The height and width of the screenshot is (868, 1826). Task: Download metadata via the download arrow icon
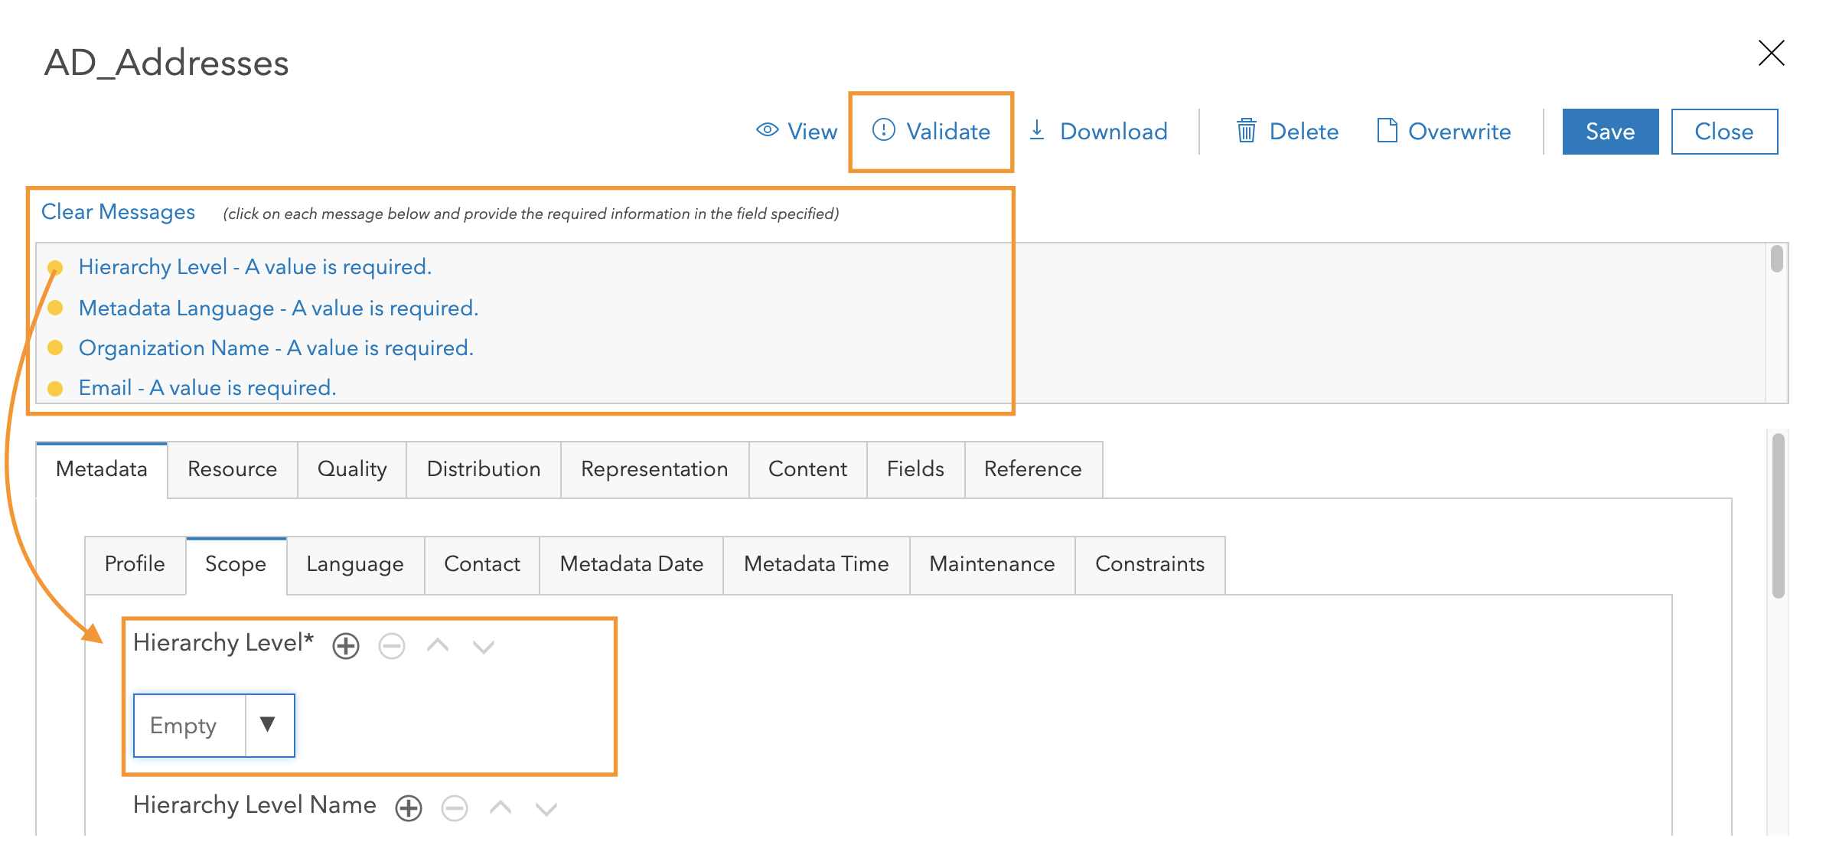[x=1037, y=131]
